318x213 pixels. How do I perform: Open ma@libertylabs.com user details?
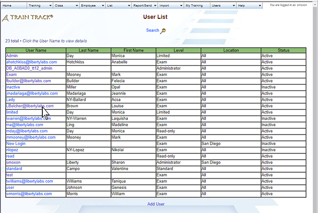coord(25,125)
